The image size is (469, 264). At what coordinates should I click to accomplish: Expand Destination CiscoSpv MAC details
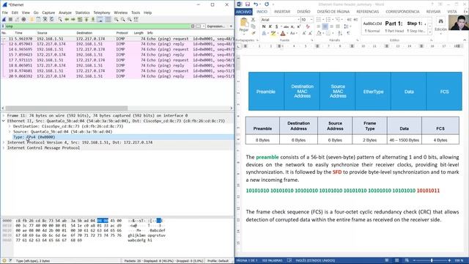(x=10, y=126)
